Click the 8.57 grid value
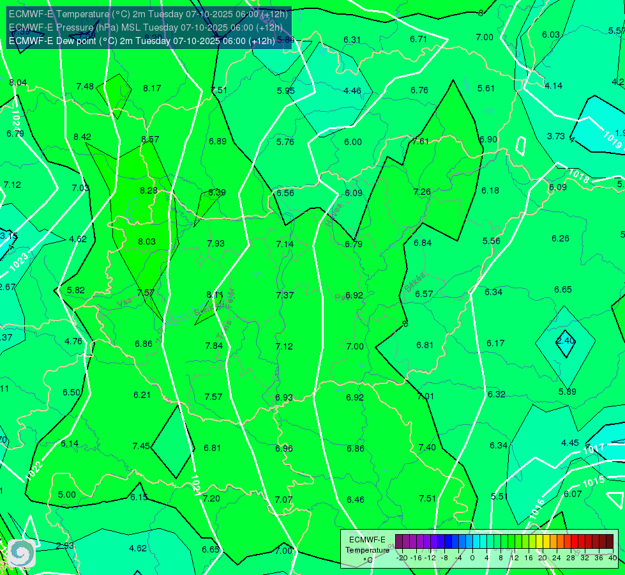 pos(150,139)
